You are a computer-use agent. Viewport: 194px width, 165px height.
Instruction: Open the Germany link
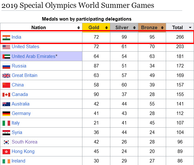[x=21, y=113]
